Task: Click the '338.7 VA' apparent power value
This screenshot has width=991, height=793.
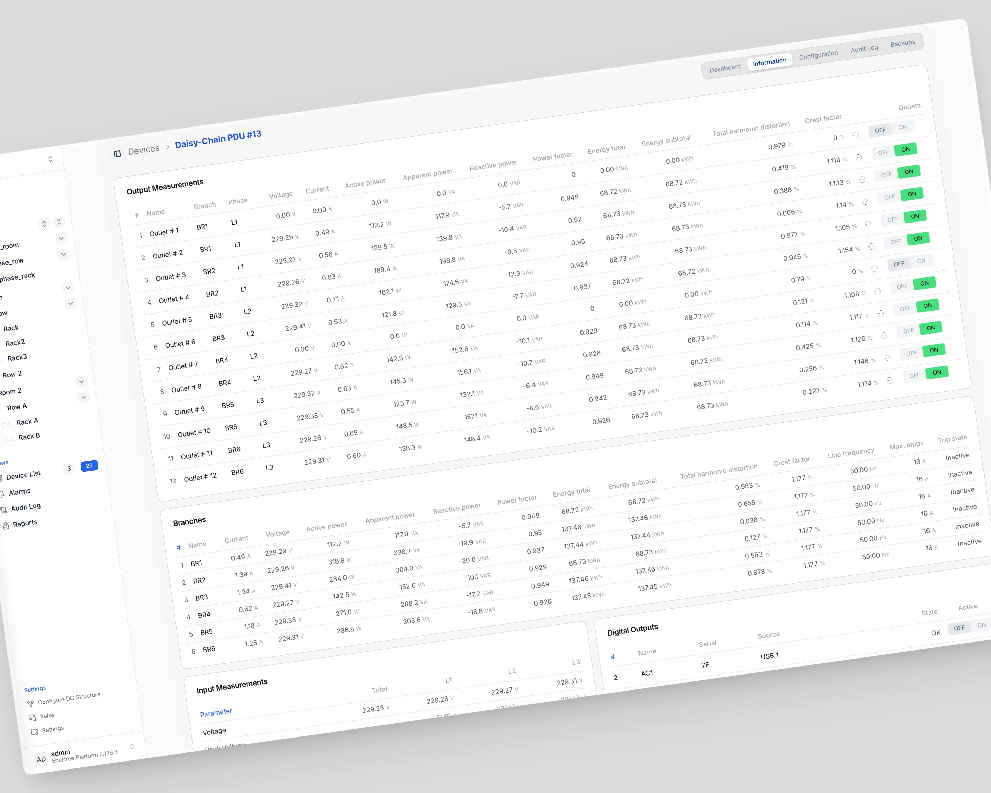Action: (x=407, y=552)
